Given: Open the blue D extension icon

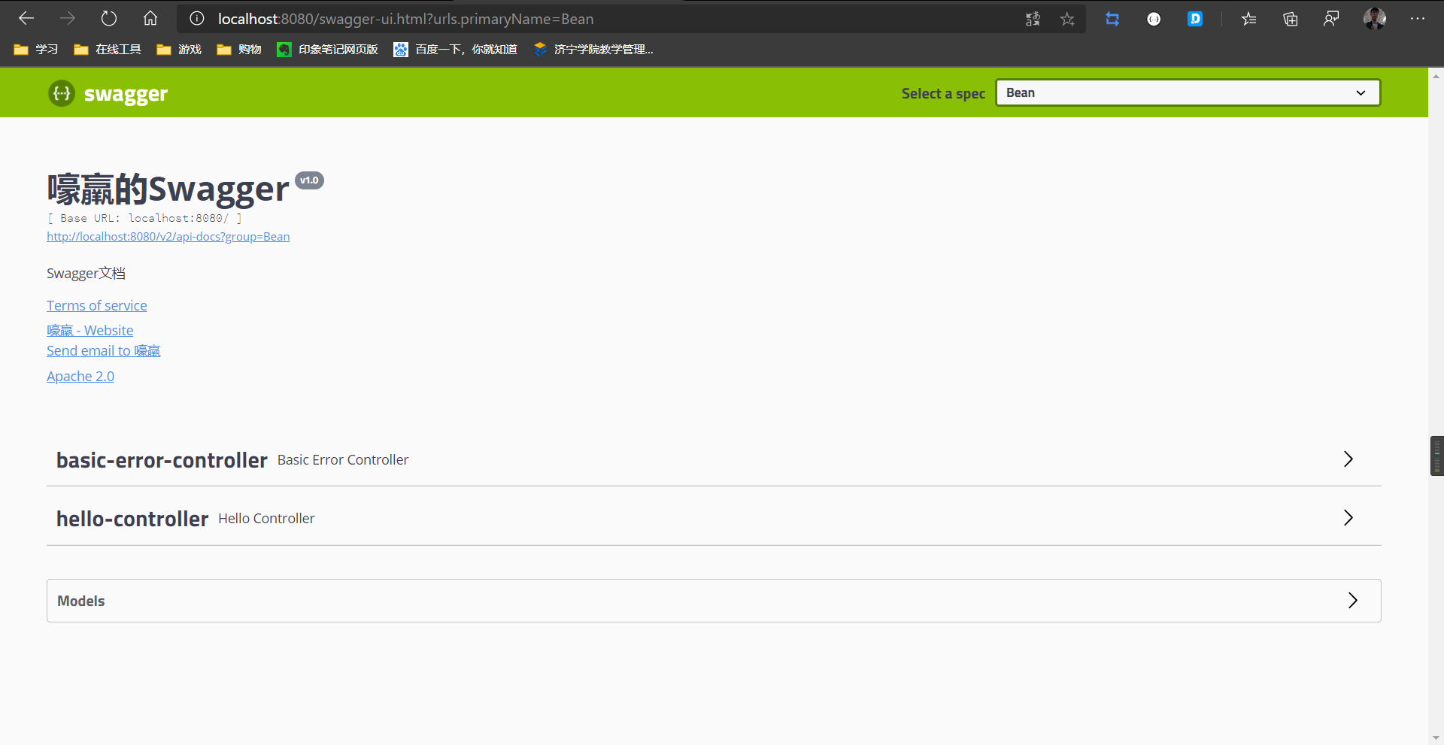Looking at the screenshot, I should [x=1195, y=19].
